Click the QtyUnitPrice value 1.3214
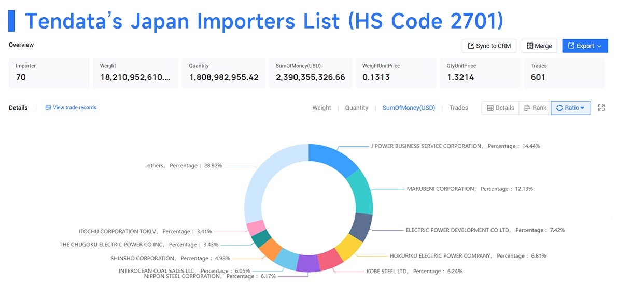Image resolution: width=617 pixels, height=285 pixels. click(x=461, y=77)
